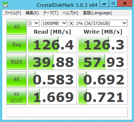Click the Write [MB/s] column header
The image size is (134, 122).
103,32
